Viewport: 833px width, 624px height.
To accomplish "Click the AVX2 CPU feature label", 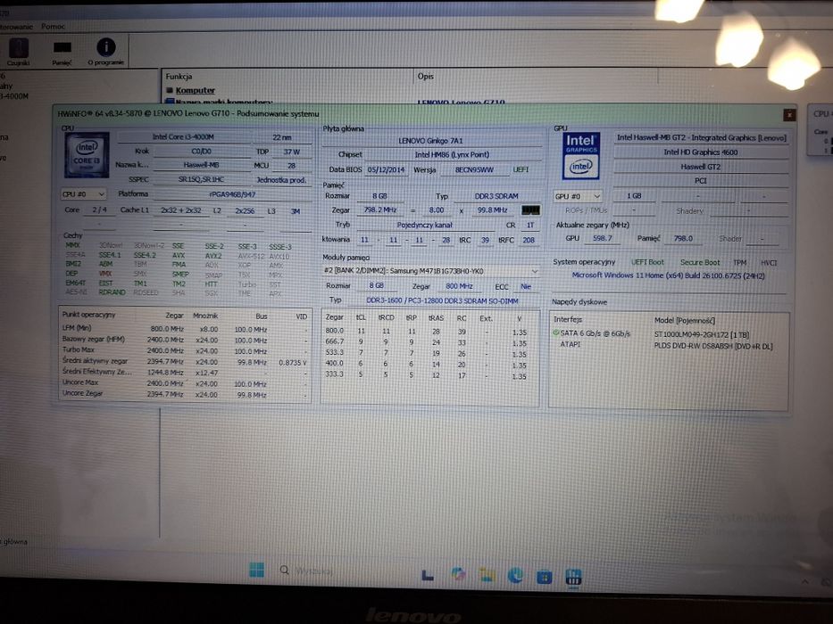I will (x=213, y=256).
